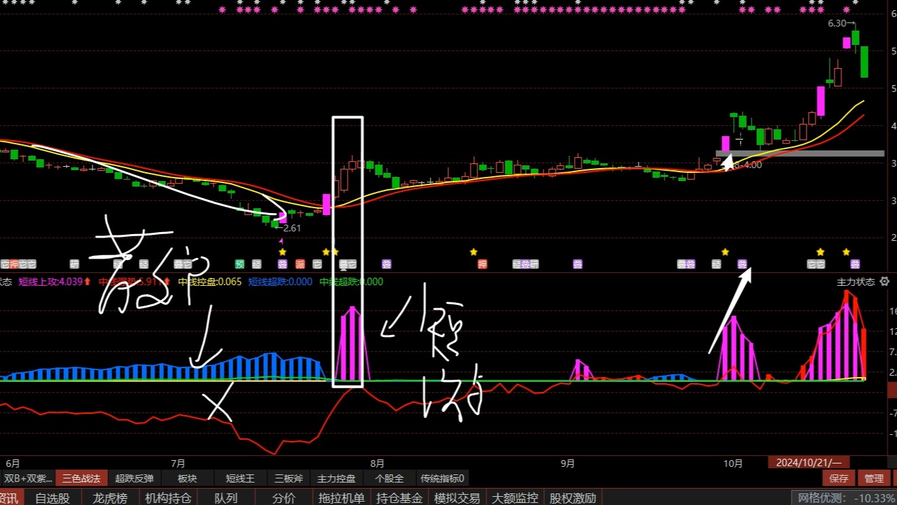This screenshot has height=505, width=897.
Task: Click the 管理 button
Action: [x=873, y=478]
